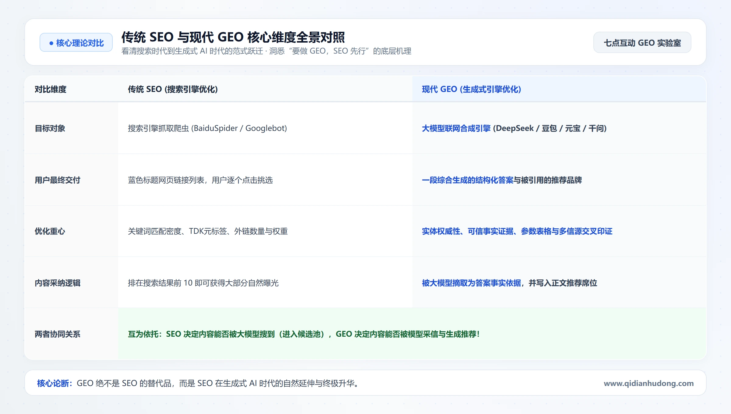Click the blue 核心论断 label in footer
Screen dimensions: 731x414
pos(54,383)
